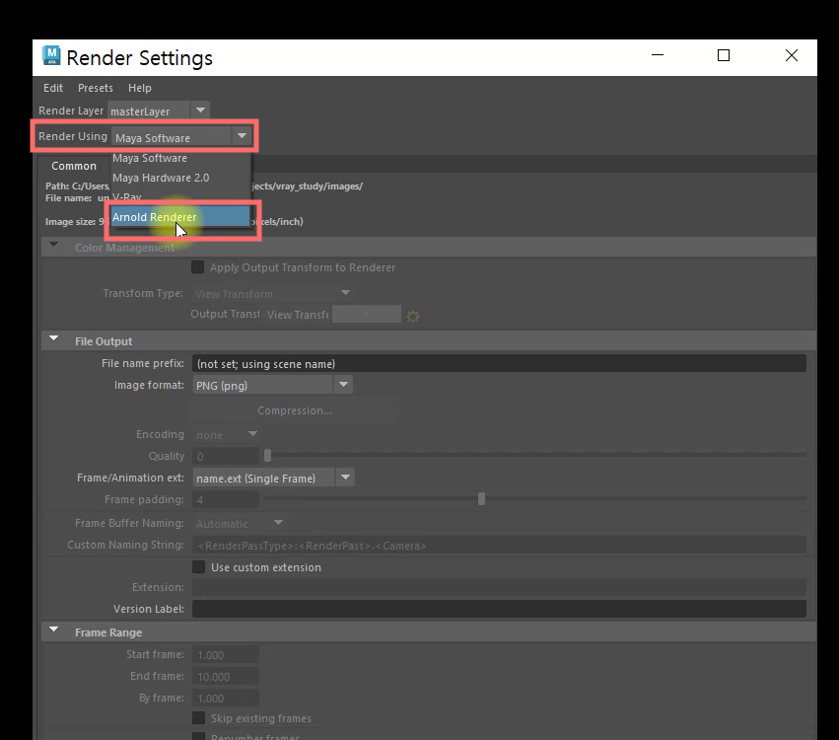
Task: Open the Help menu
Action: [x=140, y=88]
